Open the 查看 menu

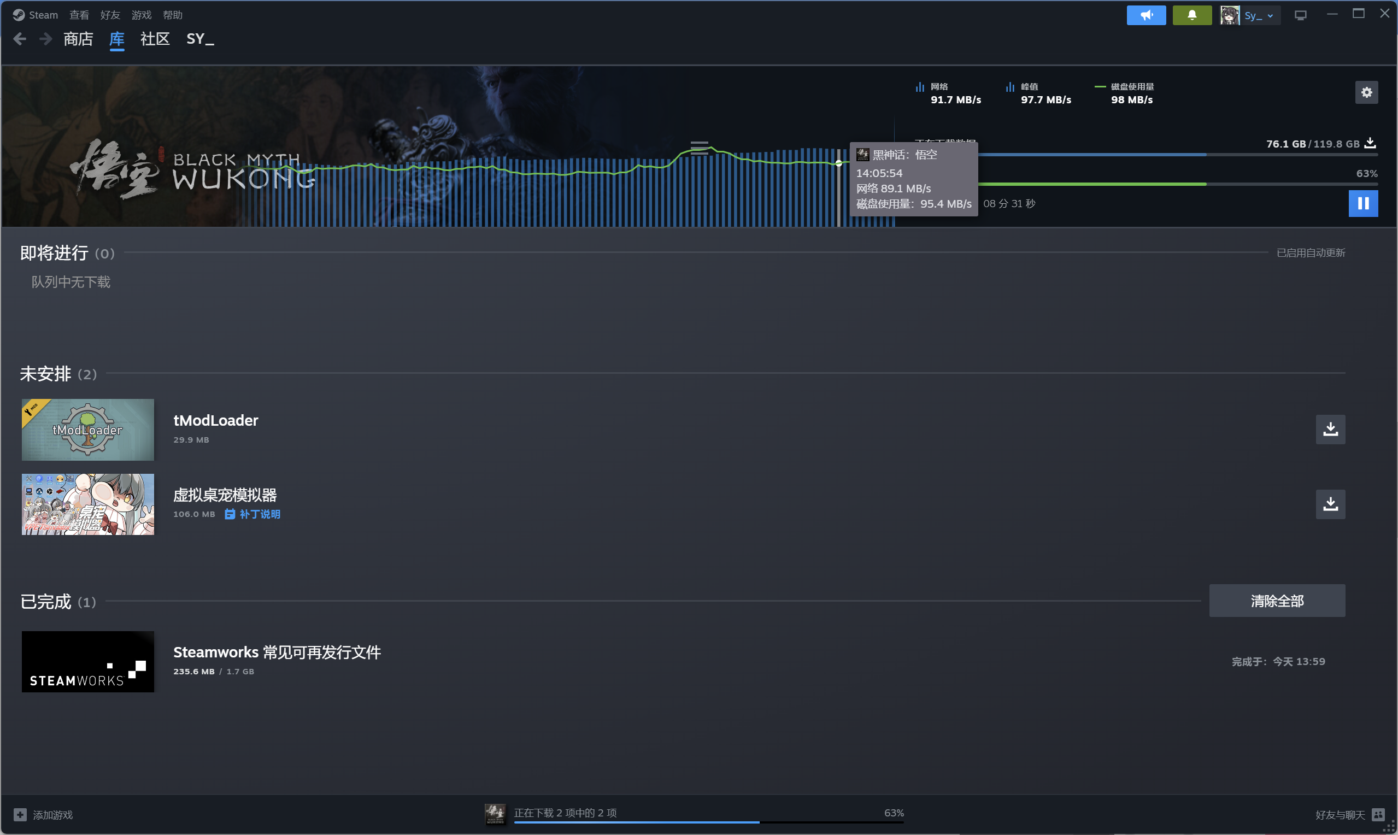point(79,15)
